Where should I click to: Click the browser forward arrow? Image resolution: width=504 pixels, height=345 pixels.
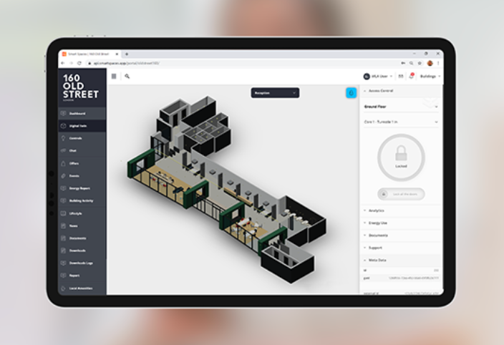[x=71, y=63]
